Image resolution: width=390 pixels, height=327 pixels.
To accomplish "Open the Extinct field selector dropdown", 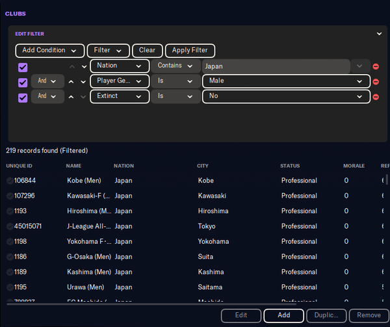I will point(120,96).
